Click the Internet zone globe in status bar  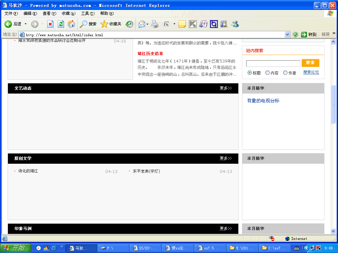tap(287, 239)
